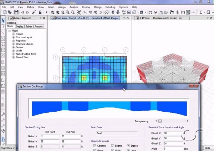Move down in list arrow icon
The width and height of the screenshot is (214, 151).
118,12
